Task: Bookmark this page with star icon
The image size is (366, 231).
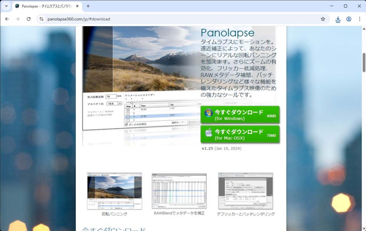Action: click(323, 19)
